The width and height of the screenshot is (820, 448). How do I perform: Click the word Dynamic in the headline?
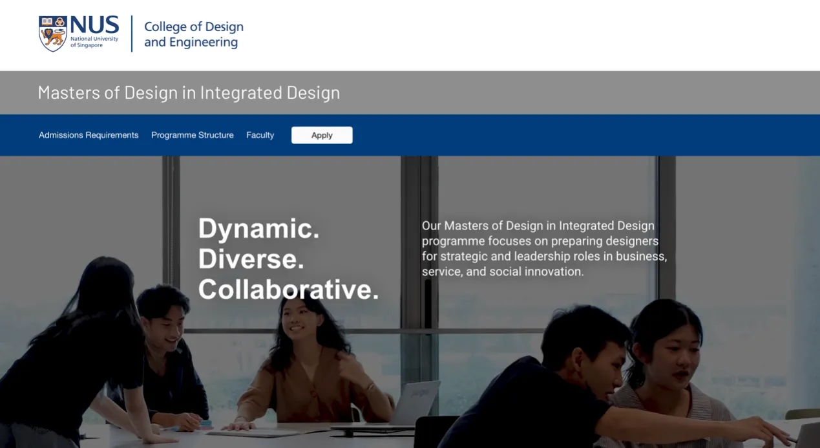(258, 229)
